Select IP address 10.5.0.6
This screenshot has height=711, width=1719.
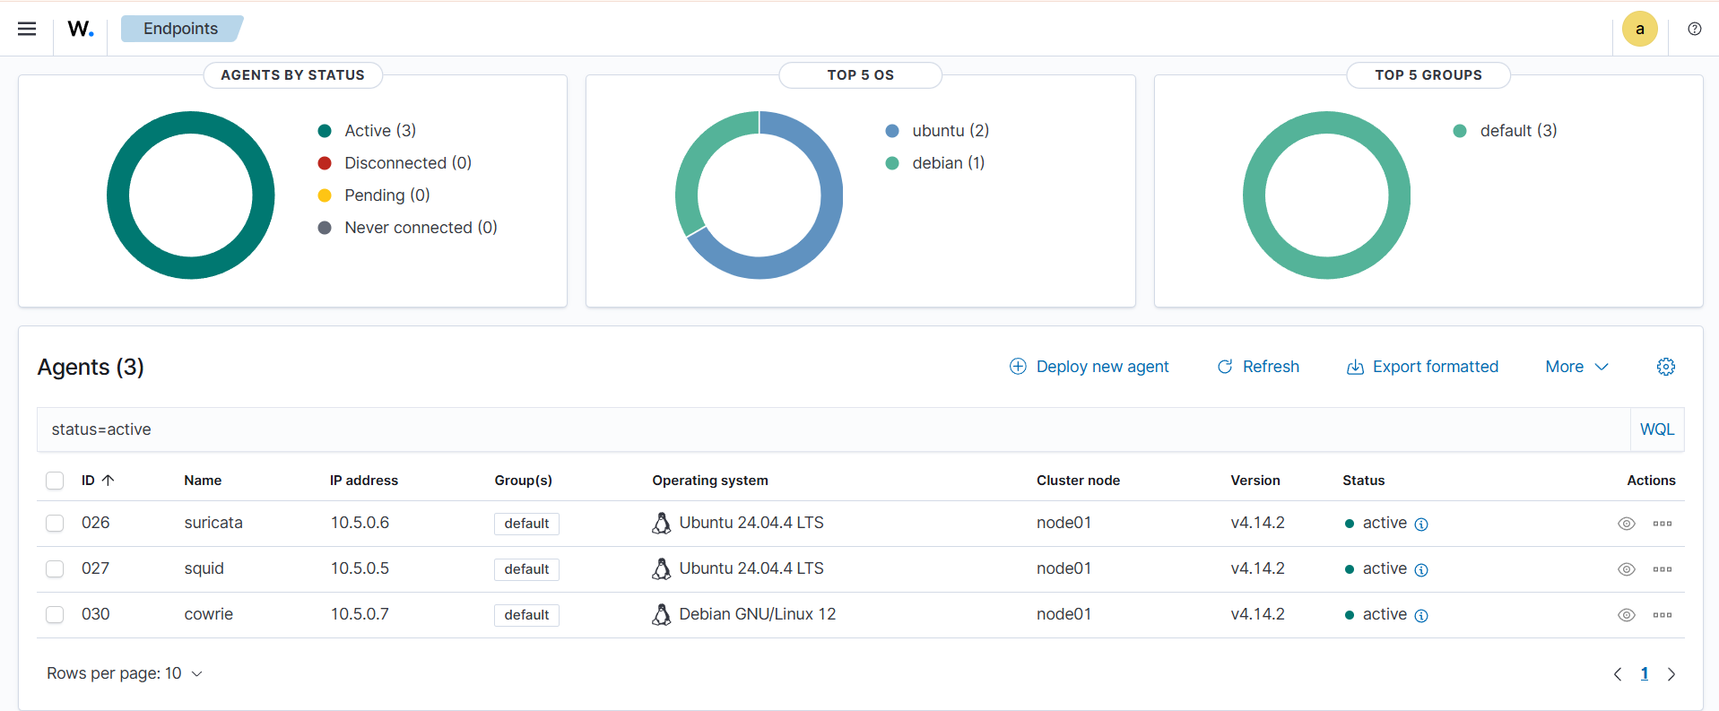(x=360, y=523)
